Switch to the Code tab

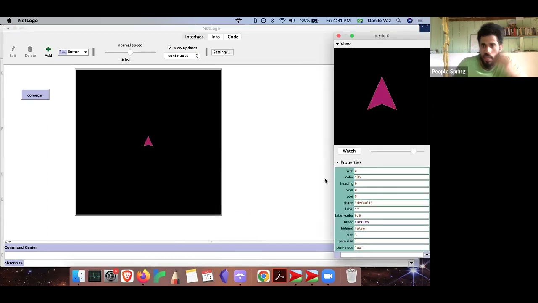click(233, 37)
